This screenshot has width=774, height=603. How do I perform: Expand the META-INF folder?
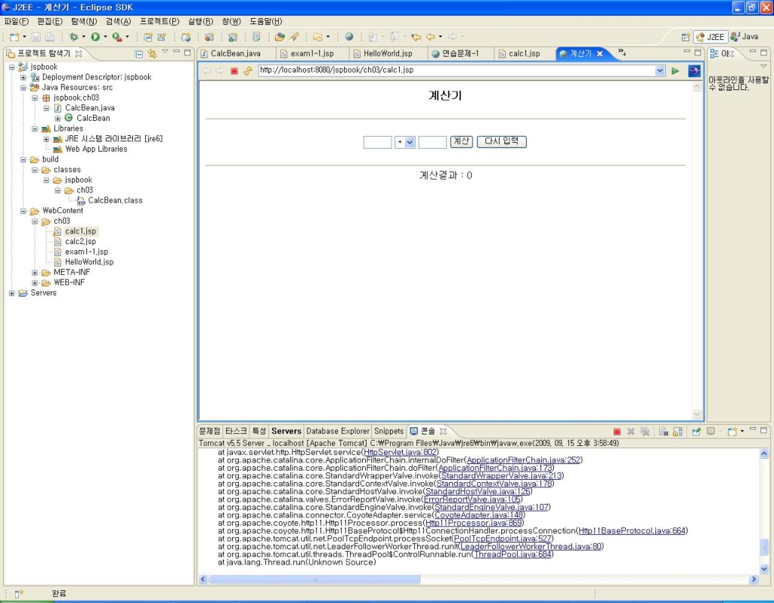(35, 272)
